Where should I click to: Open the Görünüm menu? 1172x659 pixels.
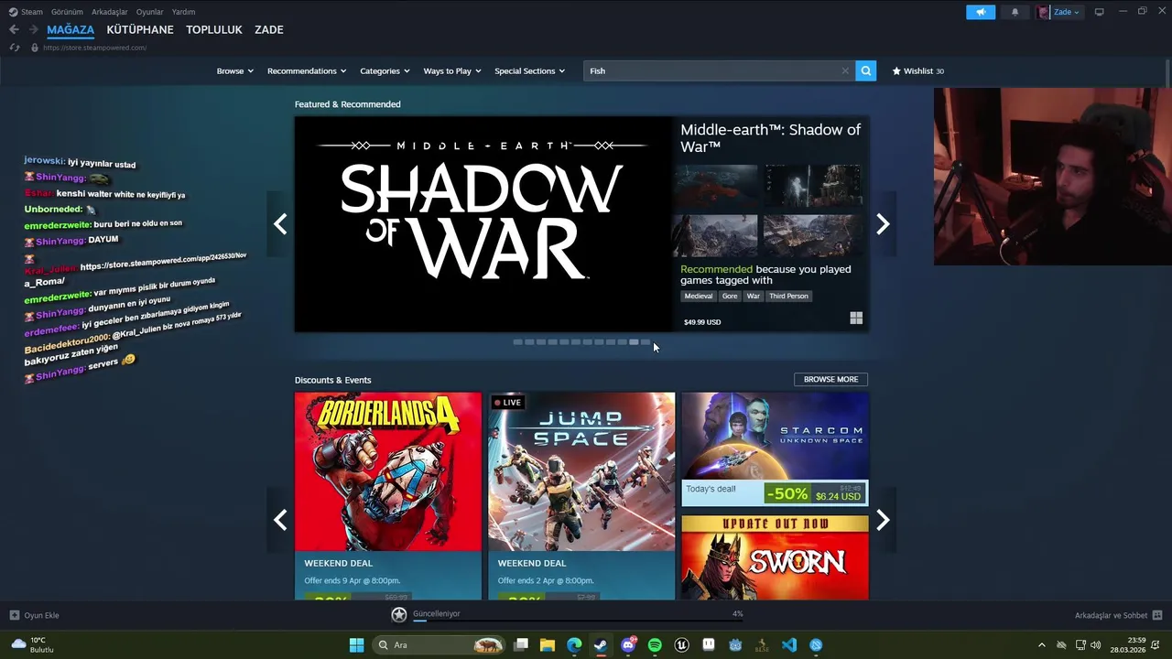pyautogui.click(x=67, y=12)
